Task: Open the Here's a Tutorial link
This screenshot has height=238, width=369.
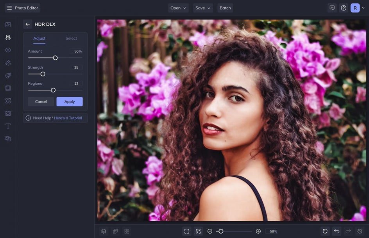Action: (68, 118)
